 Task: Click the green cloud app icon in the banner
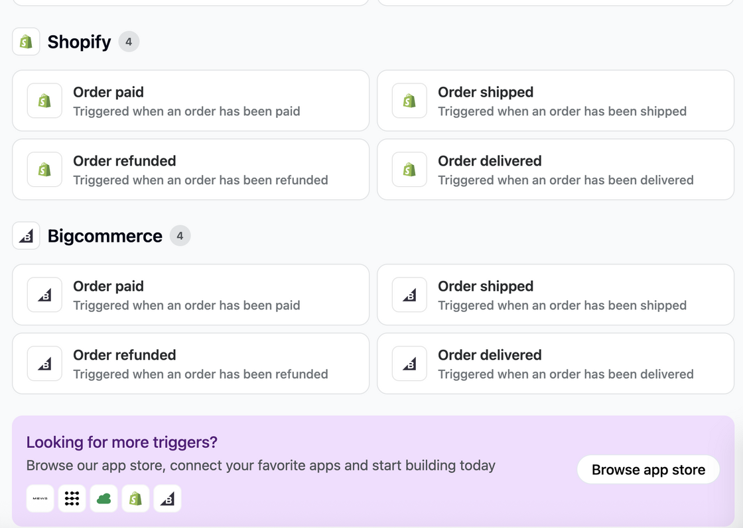pos(103,498)
